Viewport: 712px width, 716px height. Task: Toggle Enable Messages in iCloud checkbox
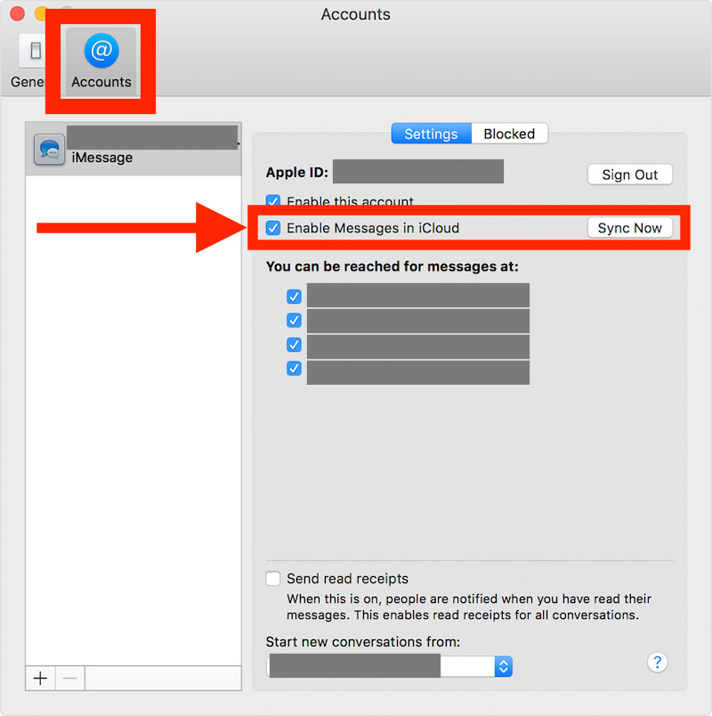273,227
